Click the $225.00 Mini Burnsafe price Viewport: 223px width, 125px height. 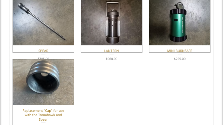[x=180, y=59]
